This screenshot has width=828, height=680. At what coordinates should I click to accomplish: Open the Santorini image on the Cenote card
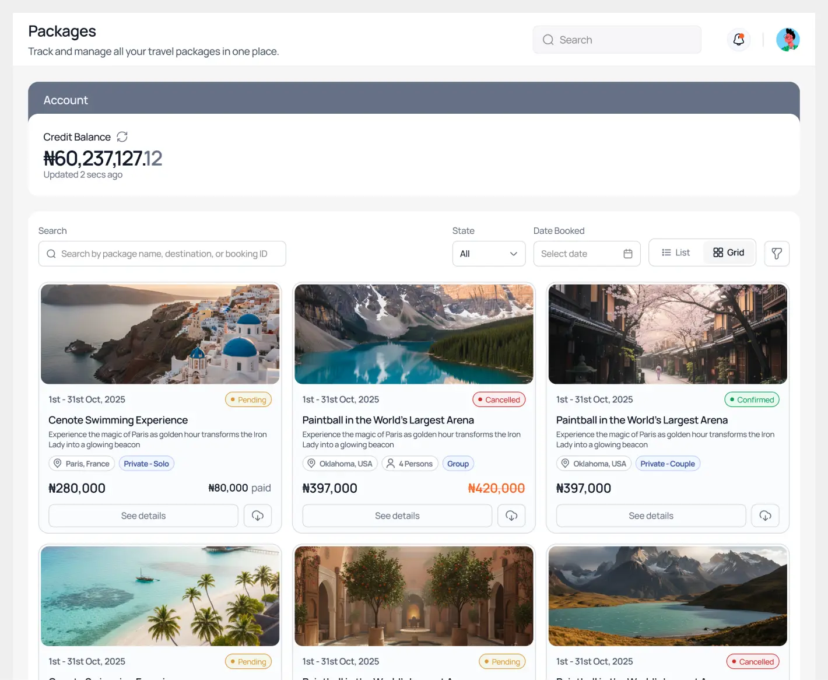(x=160, y=334)
